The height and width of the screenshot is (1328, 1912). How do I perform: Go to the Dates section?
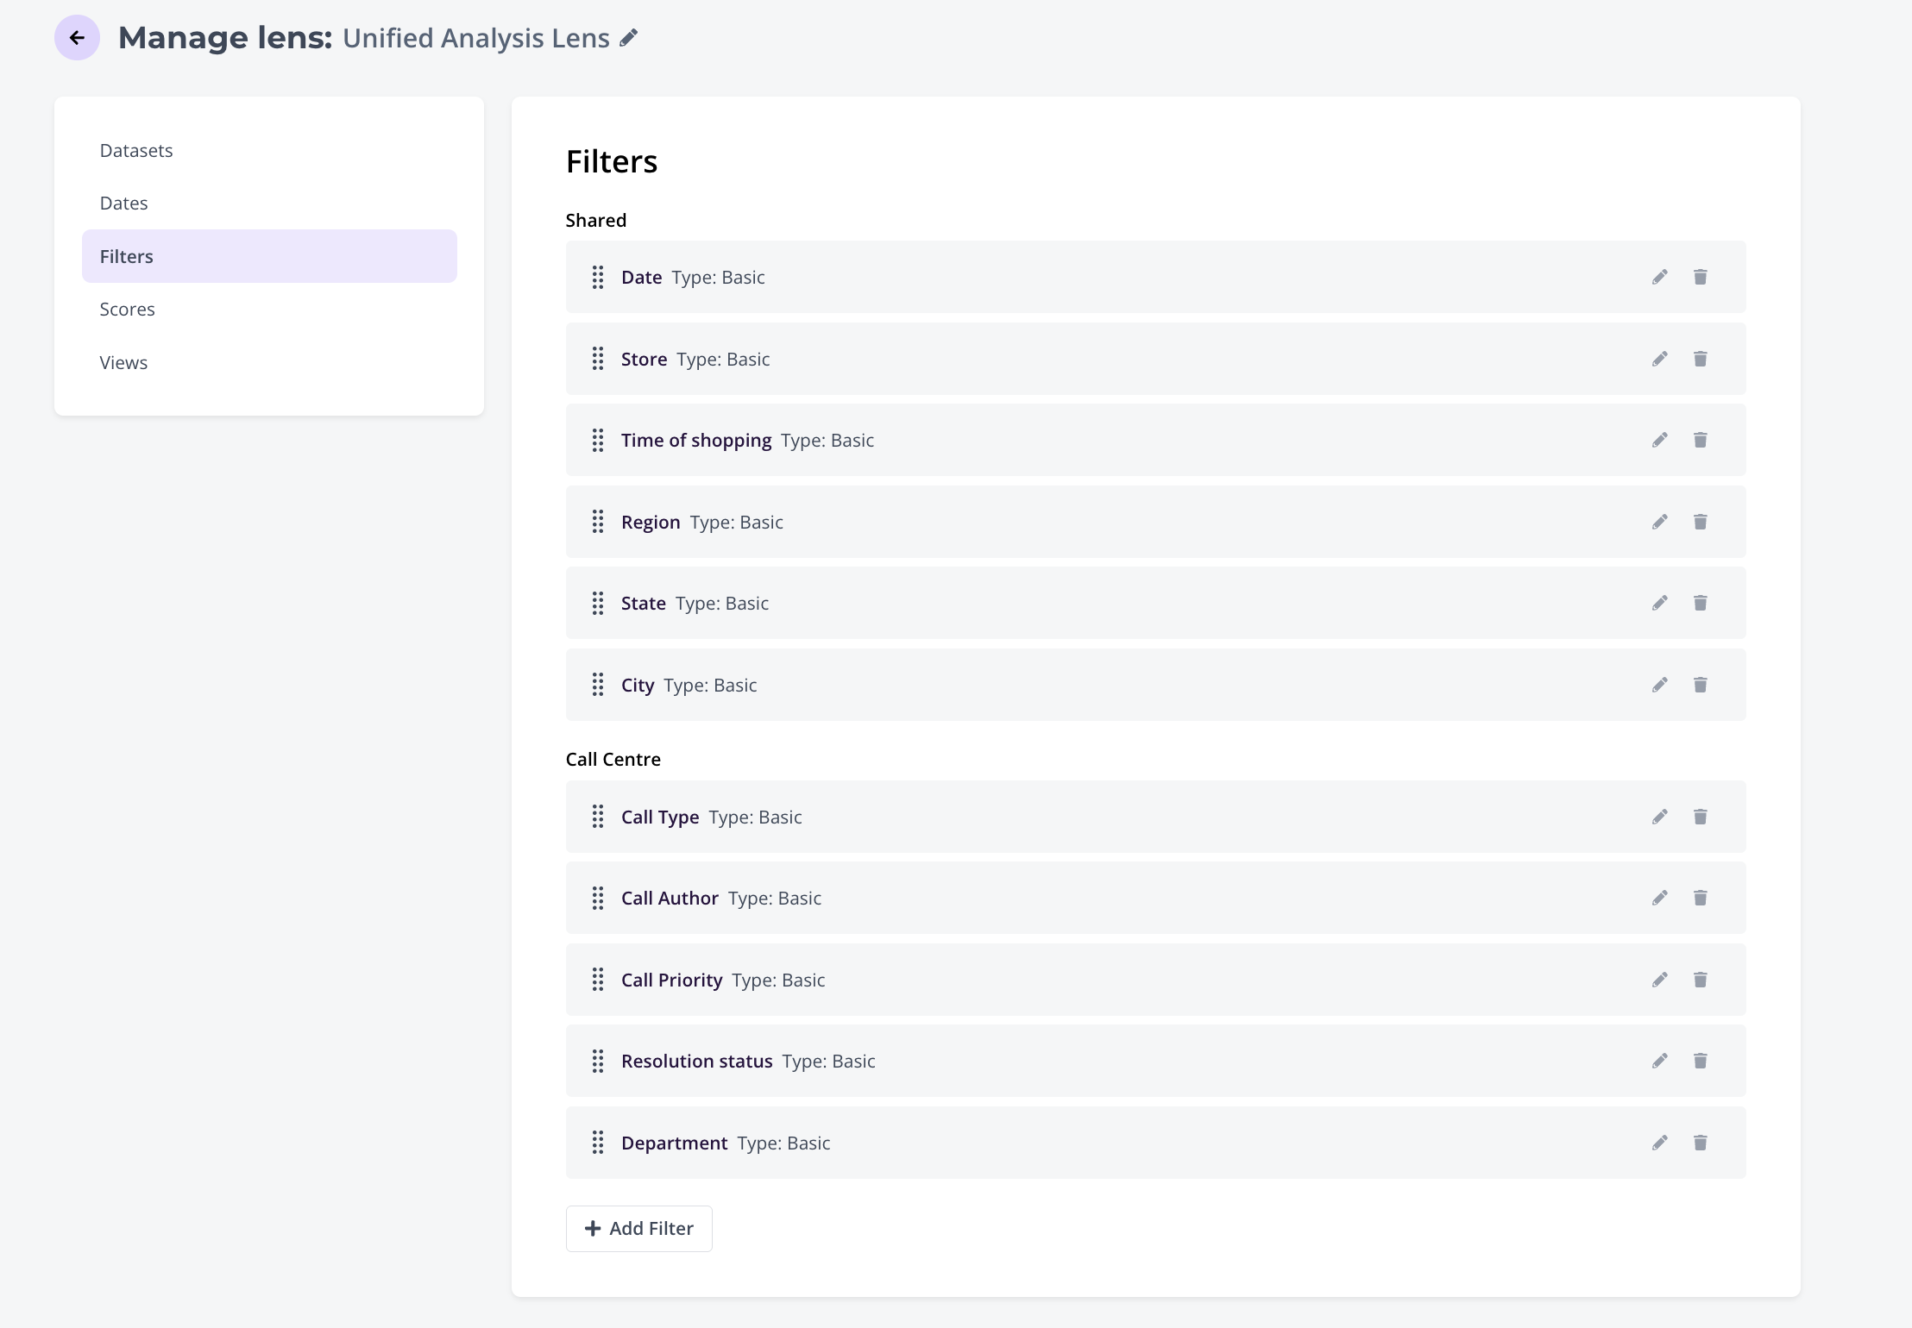pos(123,204)
